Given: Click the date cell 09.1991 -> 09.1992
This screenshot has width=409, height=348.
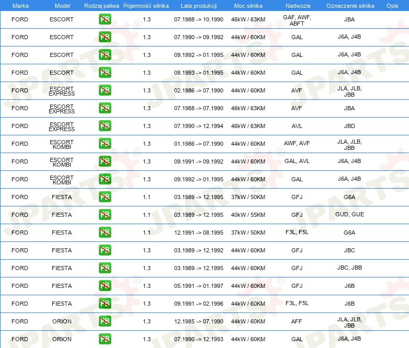Looking at the screenshot, I should tap(199, 161).
